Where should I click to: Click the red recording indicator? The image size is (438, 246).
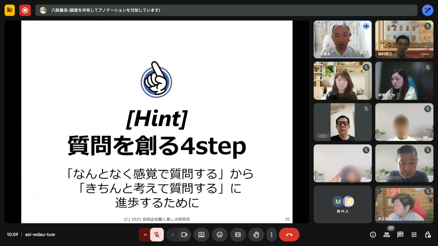point(25,10)
